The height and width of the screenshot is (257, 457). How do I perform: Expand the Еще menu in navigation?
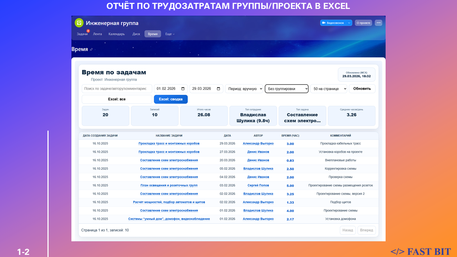click(170, 34)
